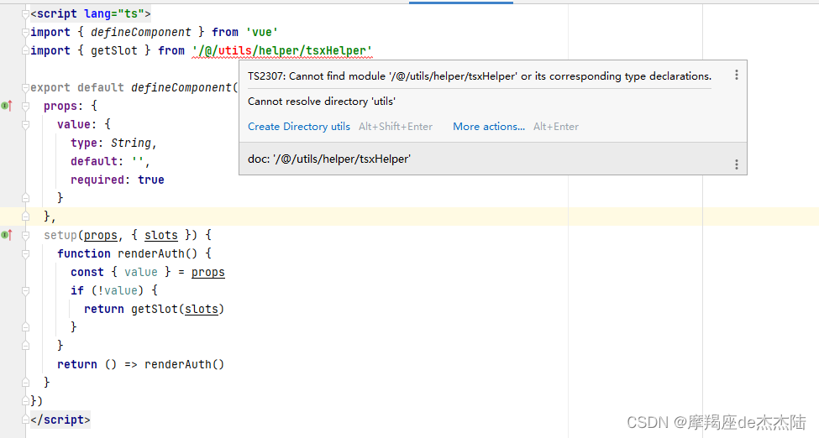Collapse the export default defineComponent block

pyautogui.click(x=25, y=88)
